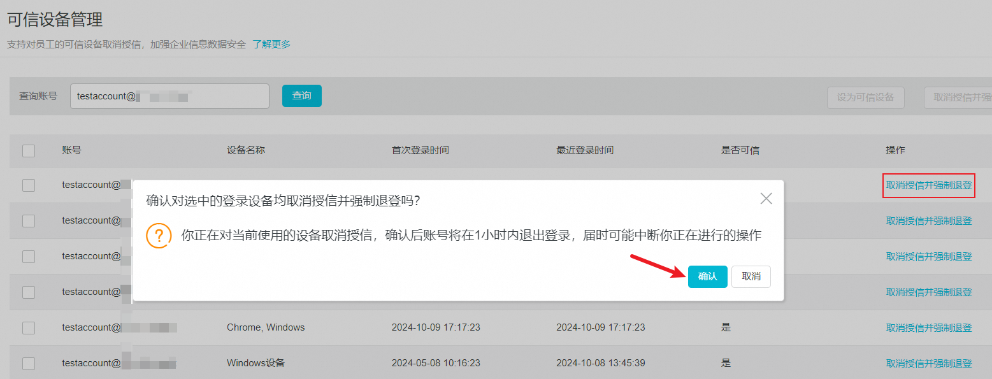Revoke trust for the Chrome, Windows device

928,328
